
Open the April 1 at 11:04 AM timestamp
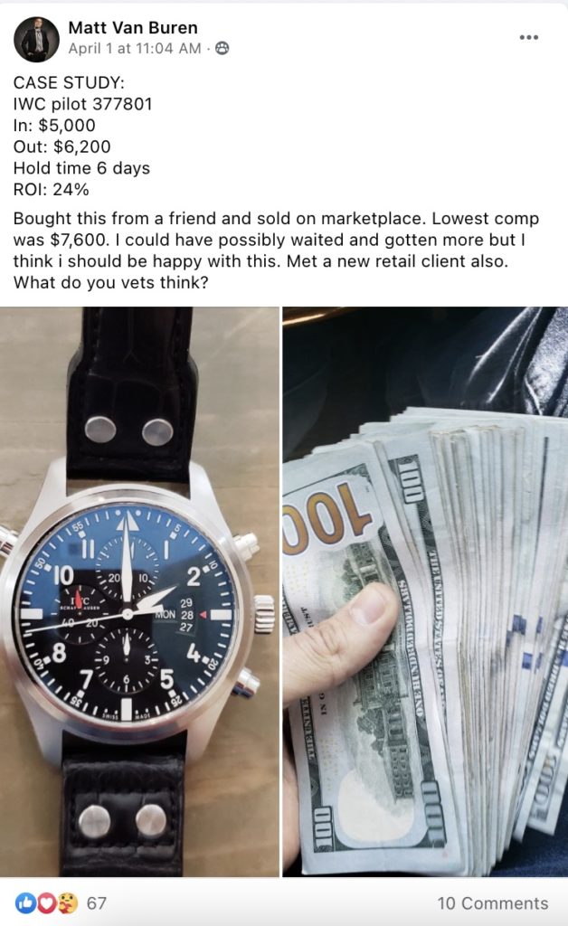[x=135, y=49]
